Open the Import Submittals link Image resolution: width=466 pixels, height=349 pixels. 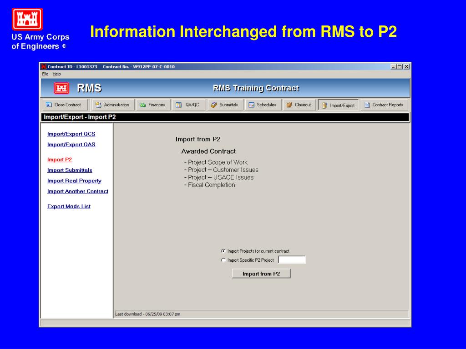click(x=70, y=170)
